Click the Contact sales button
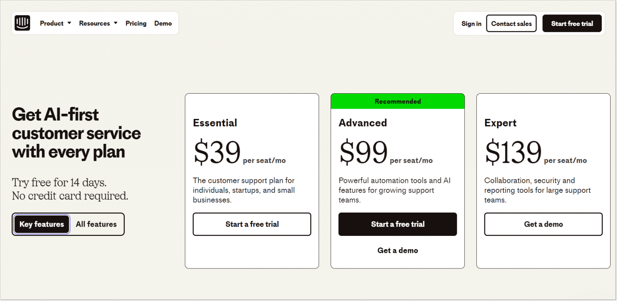This screenshot has width=617, height=301. click(511, 23)
